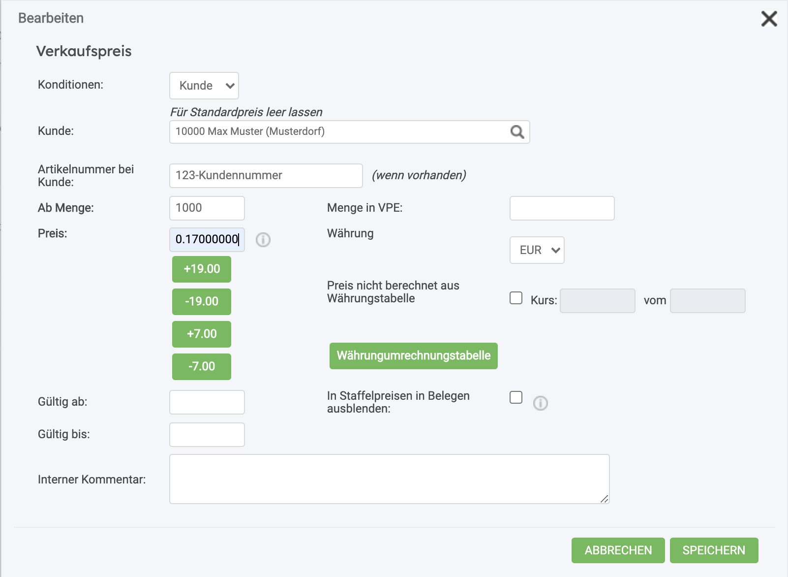The width and height of the screenshot is (788, 577).
Task: Open the Konditionen dropdown showing Kunde
Action: pyautogui.click(x=204, y=86)
